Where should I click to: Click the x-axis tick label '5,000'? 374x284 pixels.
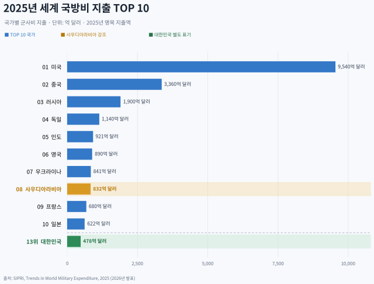click(x=208, y=264)
